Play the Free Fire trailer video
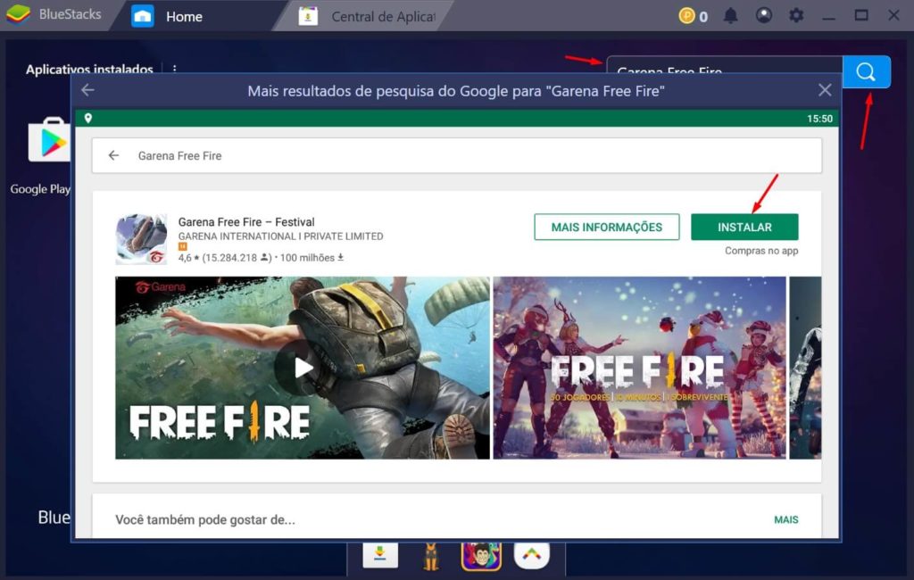 (x=303, y=368)
